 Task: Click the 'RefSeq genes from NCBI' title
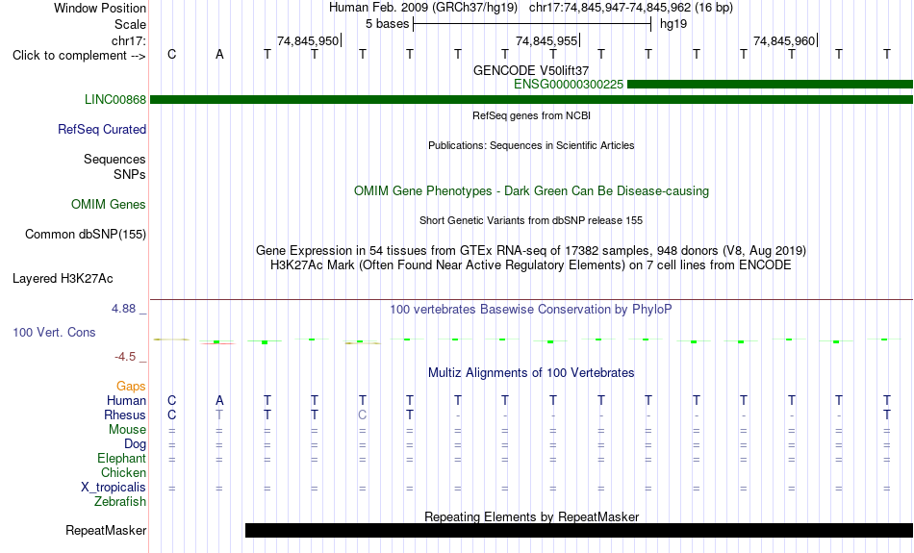pos(531,115)
